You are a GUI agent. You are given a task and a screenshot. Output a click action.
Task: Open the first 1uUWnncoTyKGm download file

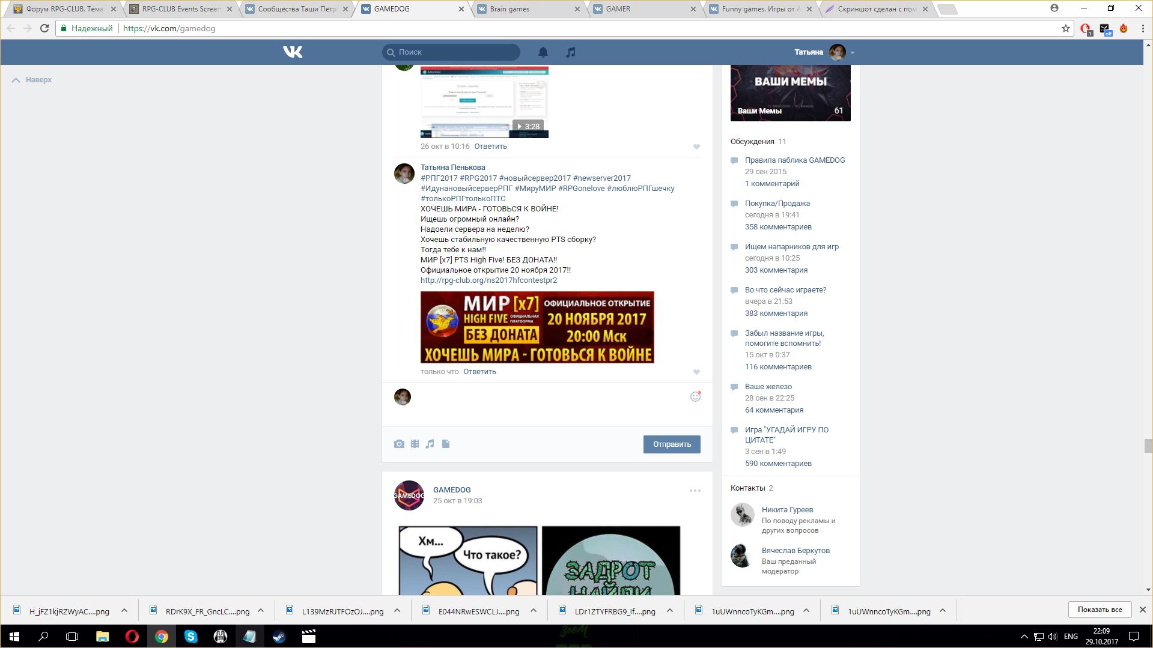(745, 611)
